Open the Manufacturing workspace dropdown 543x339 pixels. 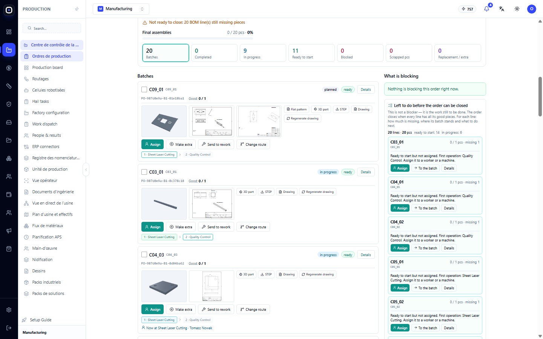(x=121, y=9)
